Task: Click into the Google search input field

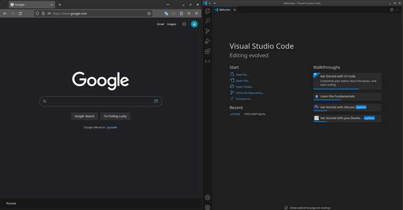Action: 100,101
